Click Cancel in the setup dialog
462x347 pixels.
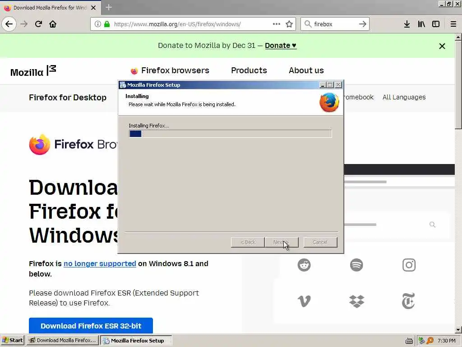click(320, 242)
